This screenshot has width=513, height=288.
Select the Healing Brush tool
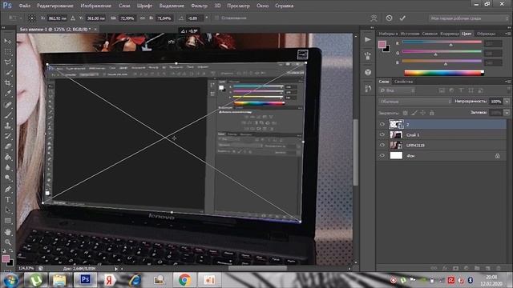tap(8, 105)
